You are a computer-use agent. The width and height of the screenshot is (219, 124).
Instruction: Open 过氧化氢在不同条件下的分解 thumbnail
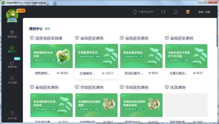coord(186,56)
